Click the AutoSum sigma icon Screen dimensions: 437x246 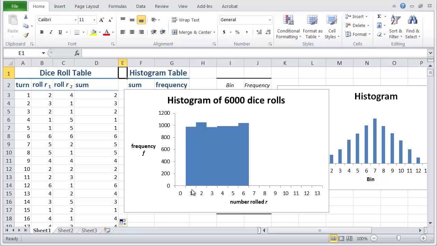379,16
